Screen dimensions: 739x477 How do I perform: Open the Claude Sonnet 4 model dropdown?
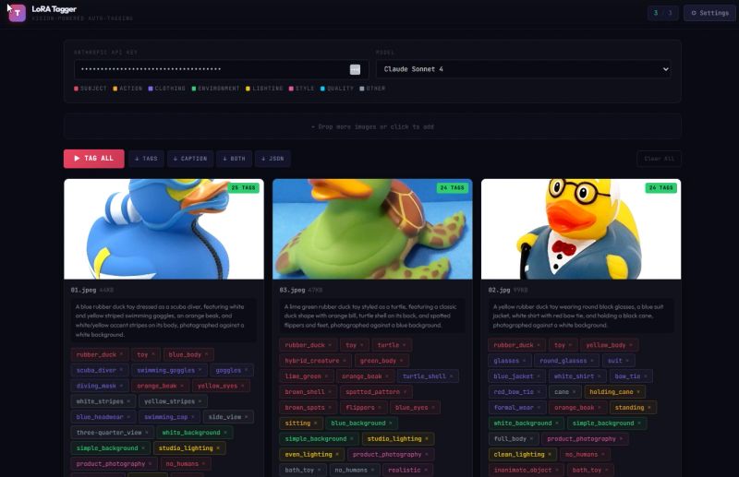click(523, 69)
